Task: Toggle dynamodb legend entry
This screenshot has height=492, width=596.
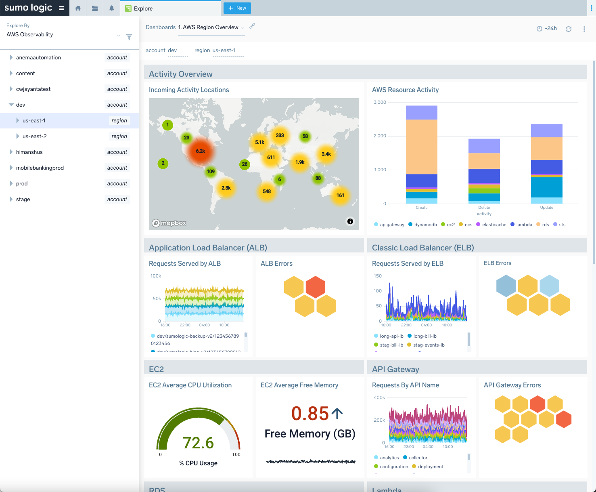Action: coord(422,225)
